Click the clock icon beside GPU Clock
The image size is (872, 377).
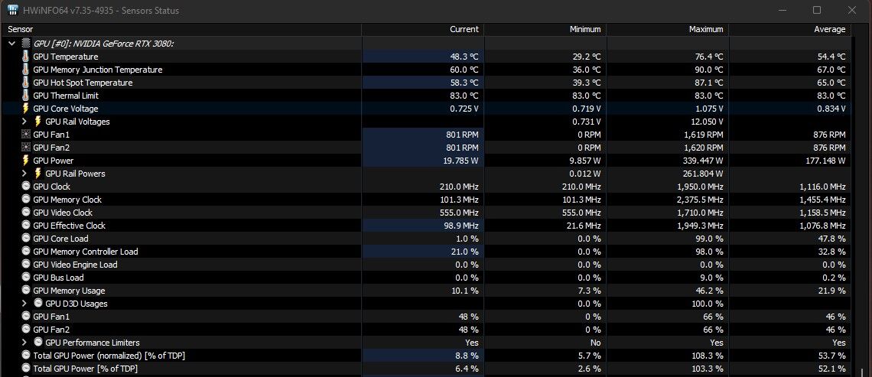[x=25, y=187]
